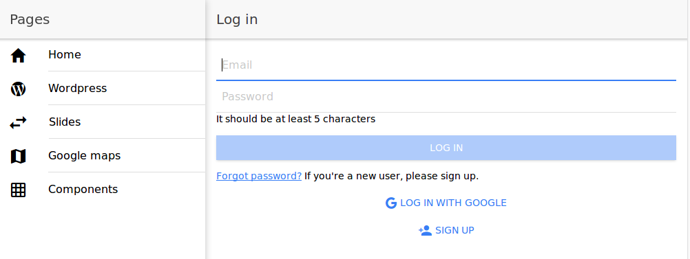The height and width of the screenshot is (259, 690).
Task: Go to the Slides page
Action: click(x=103, y=122)
